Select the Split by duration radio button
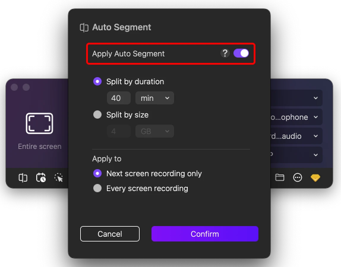The width and height of the screenshot is (341, 267). (x=97, y=81)
